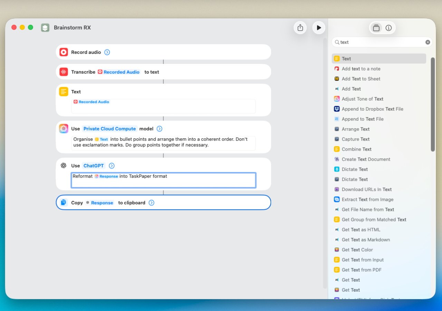
Task: Click the Record audio action icon
Action: [x=64, y=52]
